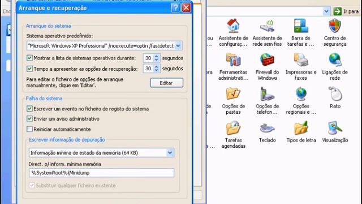Decrease operating system list seconds spinner

click(x=157, y=60)
